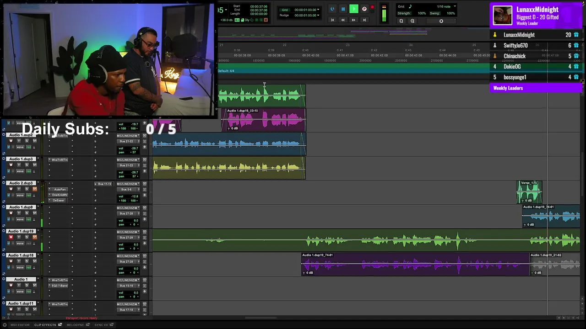Click the main output level meter
586x329 pixels.
(384, 14)
